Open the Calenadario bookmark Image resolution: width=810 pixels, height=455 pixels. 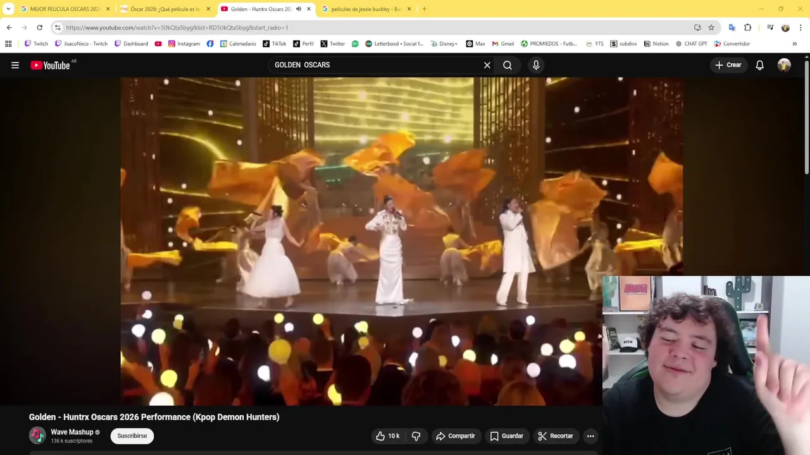click(238, 44)
